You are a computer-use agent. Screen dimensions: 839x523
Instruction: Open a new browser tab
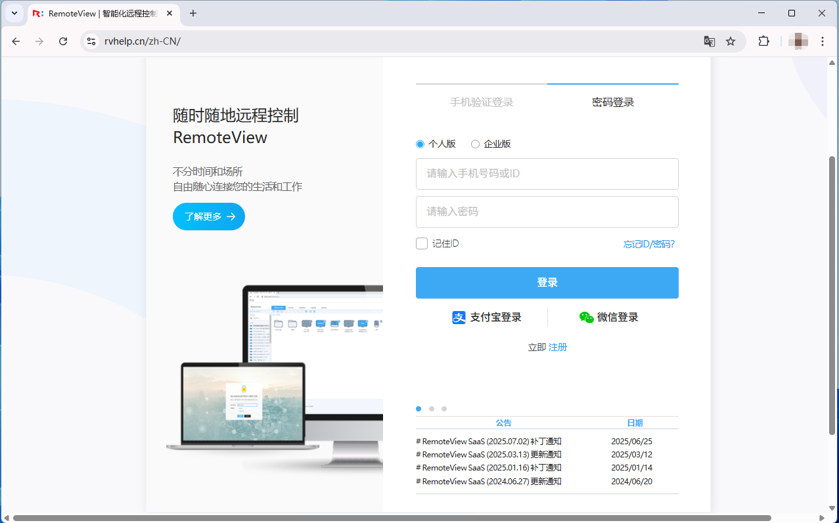pos(193,13)
